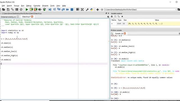Toggle fullscreen mode icon

pyautogui.click(x=82, y=10)
